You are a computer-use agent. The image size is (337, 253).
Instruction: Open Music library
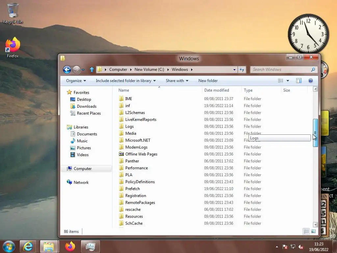[x=82, y=141]
